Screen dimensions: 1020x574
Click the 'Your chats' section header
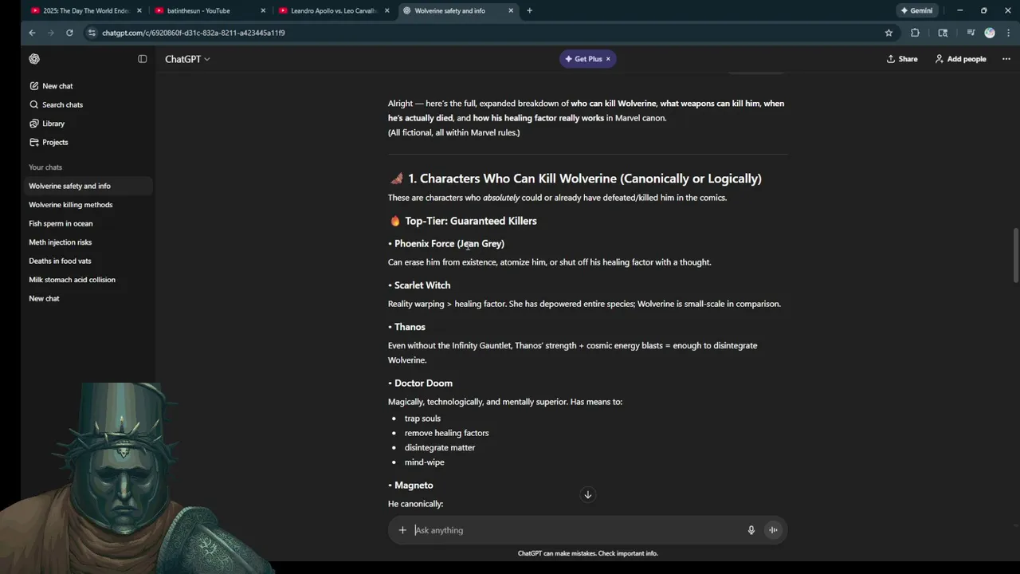[45, 167]
